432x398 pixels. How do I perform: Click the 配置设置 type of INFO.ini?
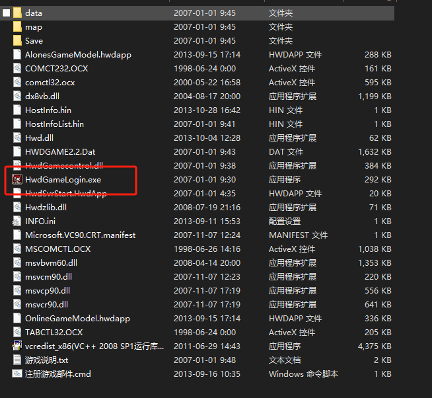[285, 221]
